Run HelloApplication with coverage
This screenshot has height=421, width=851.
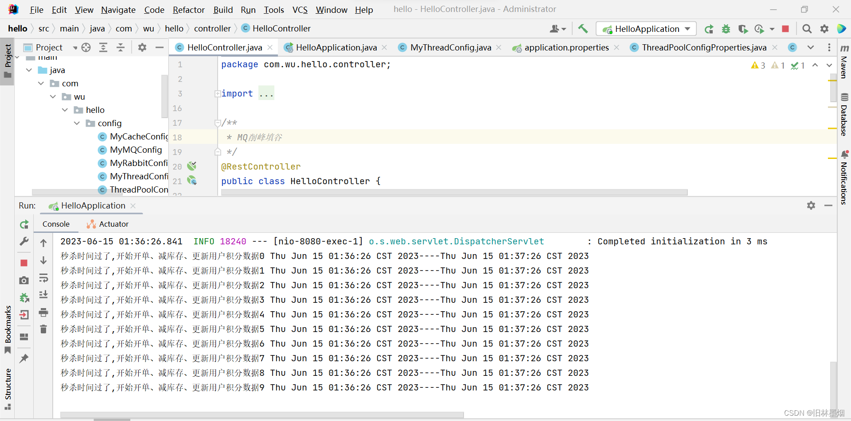743,29
